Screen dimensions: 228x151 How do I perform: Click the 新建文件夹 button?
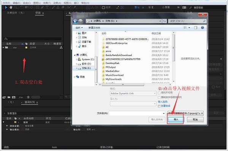94,28
